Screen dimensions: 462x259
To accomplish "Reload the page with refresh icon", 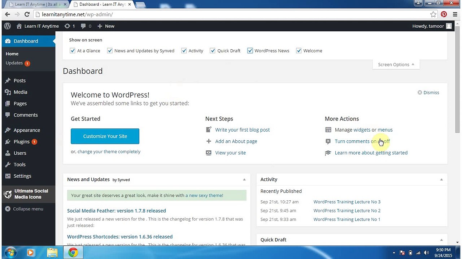I will tap(27, 14).
